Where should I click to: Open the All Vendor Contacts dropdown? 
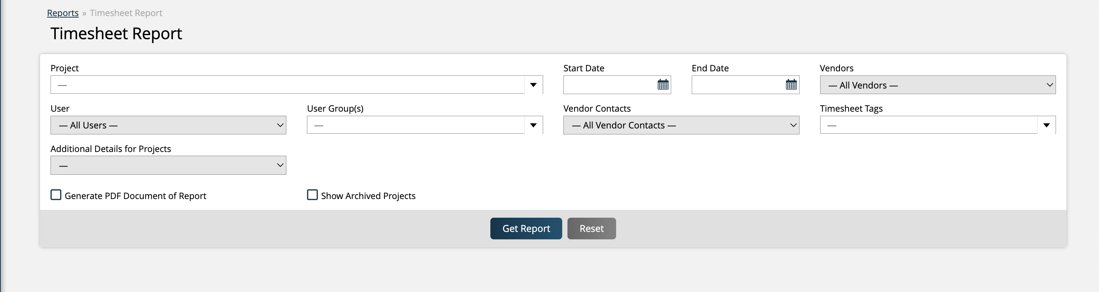point(681,125)
